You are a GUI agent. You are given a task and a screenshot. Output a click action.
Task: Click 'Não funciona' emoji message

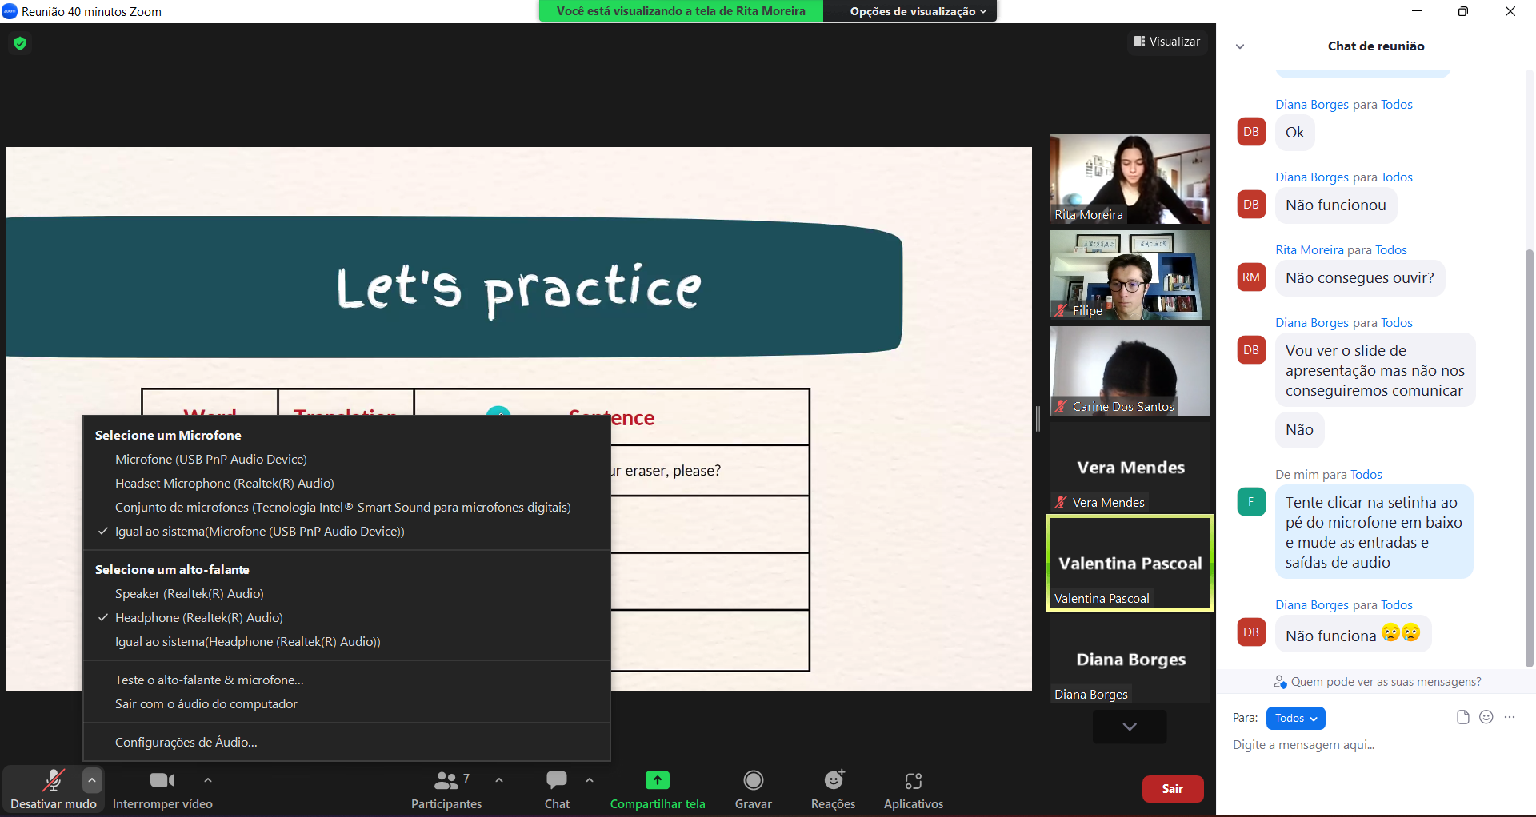1353,635
